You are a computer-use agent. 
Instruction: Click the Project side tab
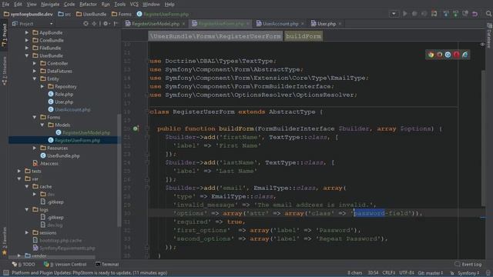point(5,35)
